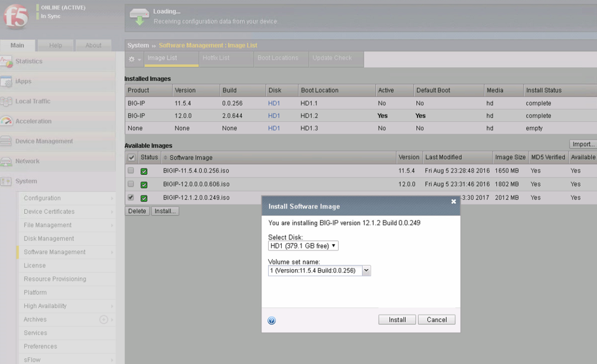Open the Volume set name dropdown arrow
597x364 pixels.
(366, 270)
